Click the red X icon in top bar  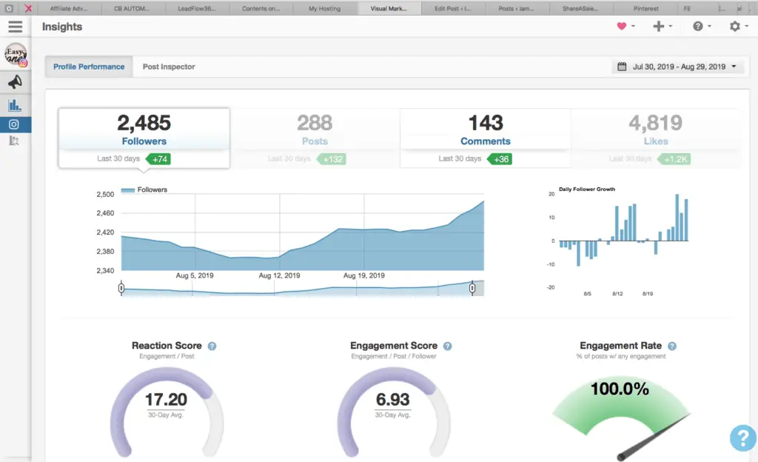[x=28, y=8]
